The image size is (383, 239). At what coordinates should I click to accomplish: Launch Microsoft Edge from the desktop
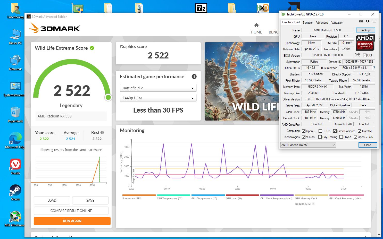point(15,140)
